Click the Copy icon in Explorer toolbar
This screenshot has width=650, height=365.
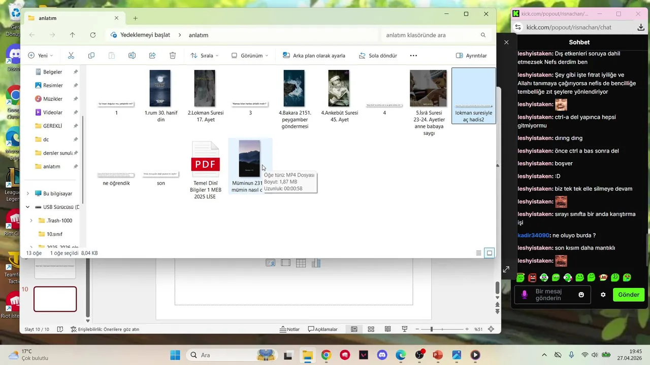click(x=91, y=56)
